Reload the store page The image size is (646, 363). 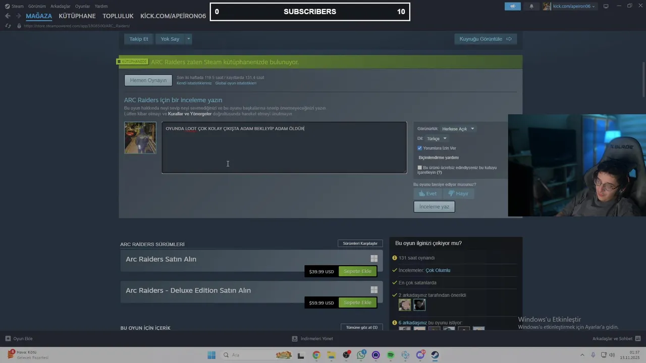9,26
